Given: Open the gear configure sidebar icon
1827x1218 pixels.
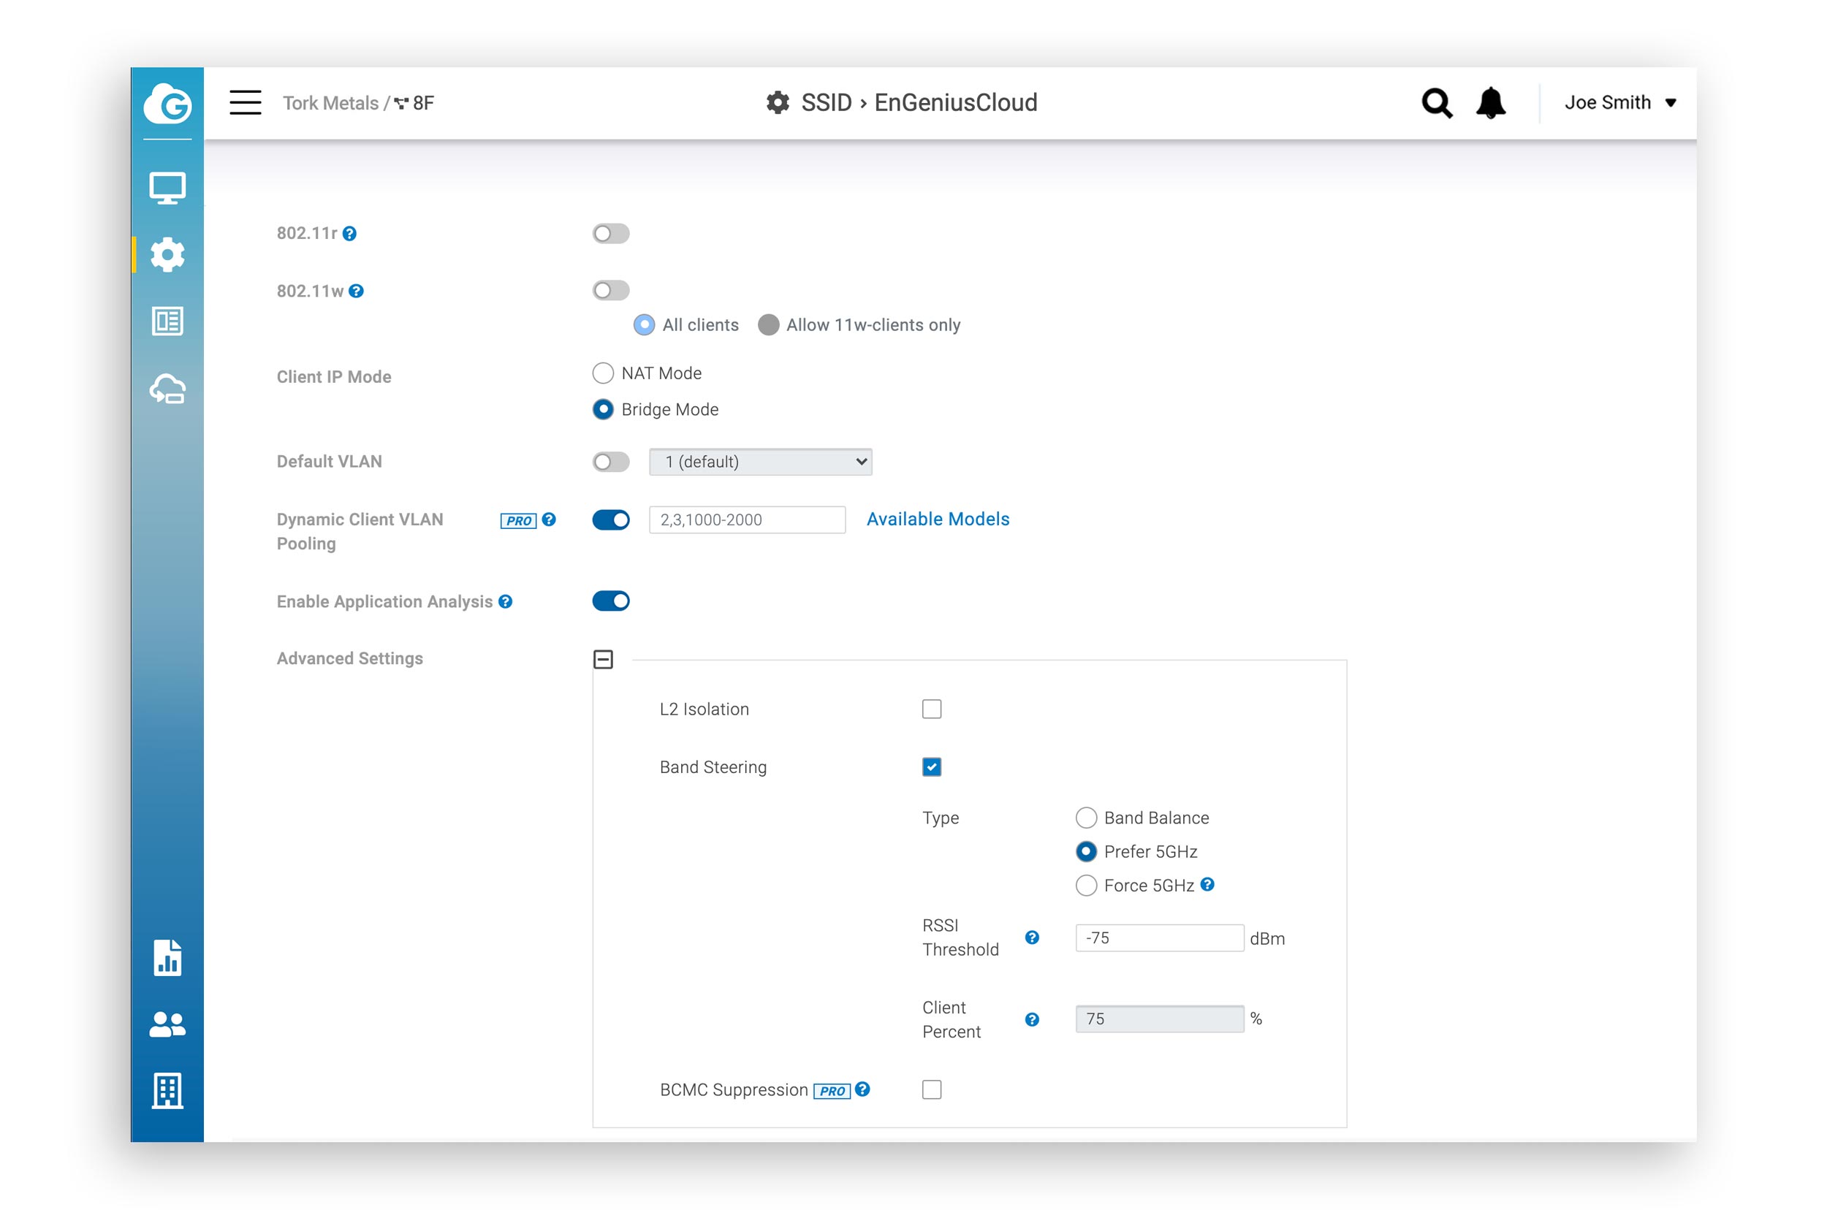Looking at the screenshot, I should [167, 255].
